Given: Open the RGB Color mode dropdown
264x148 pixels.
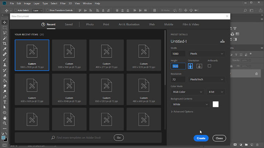Looking at the screenshot, I should (187, 92).
